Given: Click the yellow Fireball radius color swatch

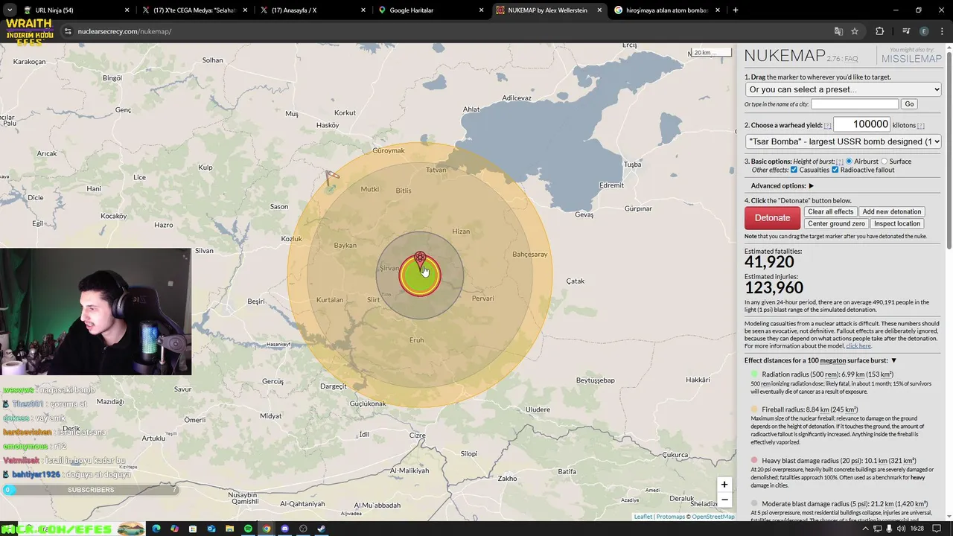Looking at the screenshot, I should (x=754, y=409).
